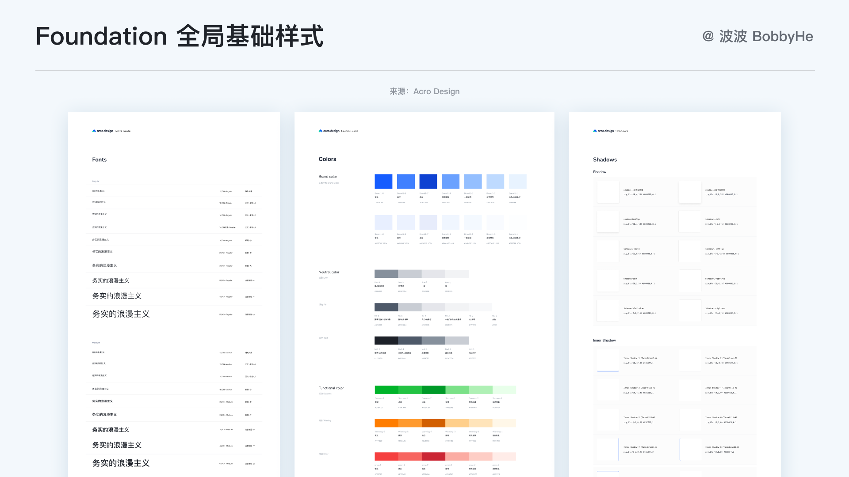Pick the Success-6 green swatch
849x477 pixels.
coord(386,390)
